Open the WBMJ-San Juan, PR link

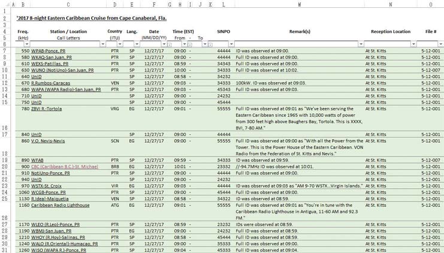pyautogui.click(x=52, y=231)
